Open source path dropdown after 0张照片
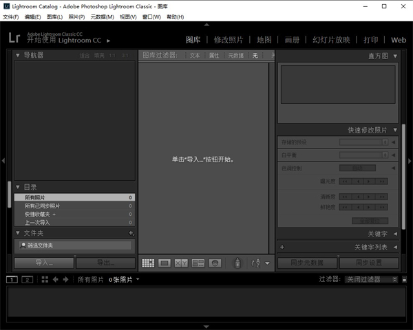This screenshot has width=413, height=330. [x=138, y=280]
